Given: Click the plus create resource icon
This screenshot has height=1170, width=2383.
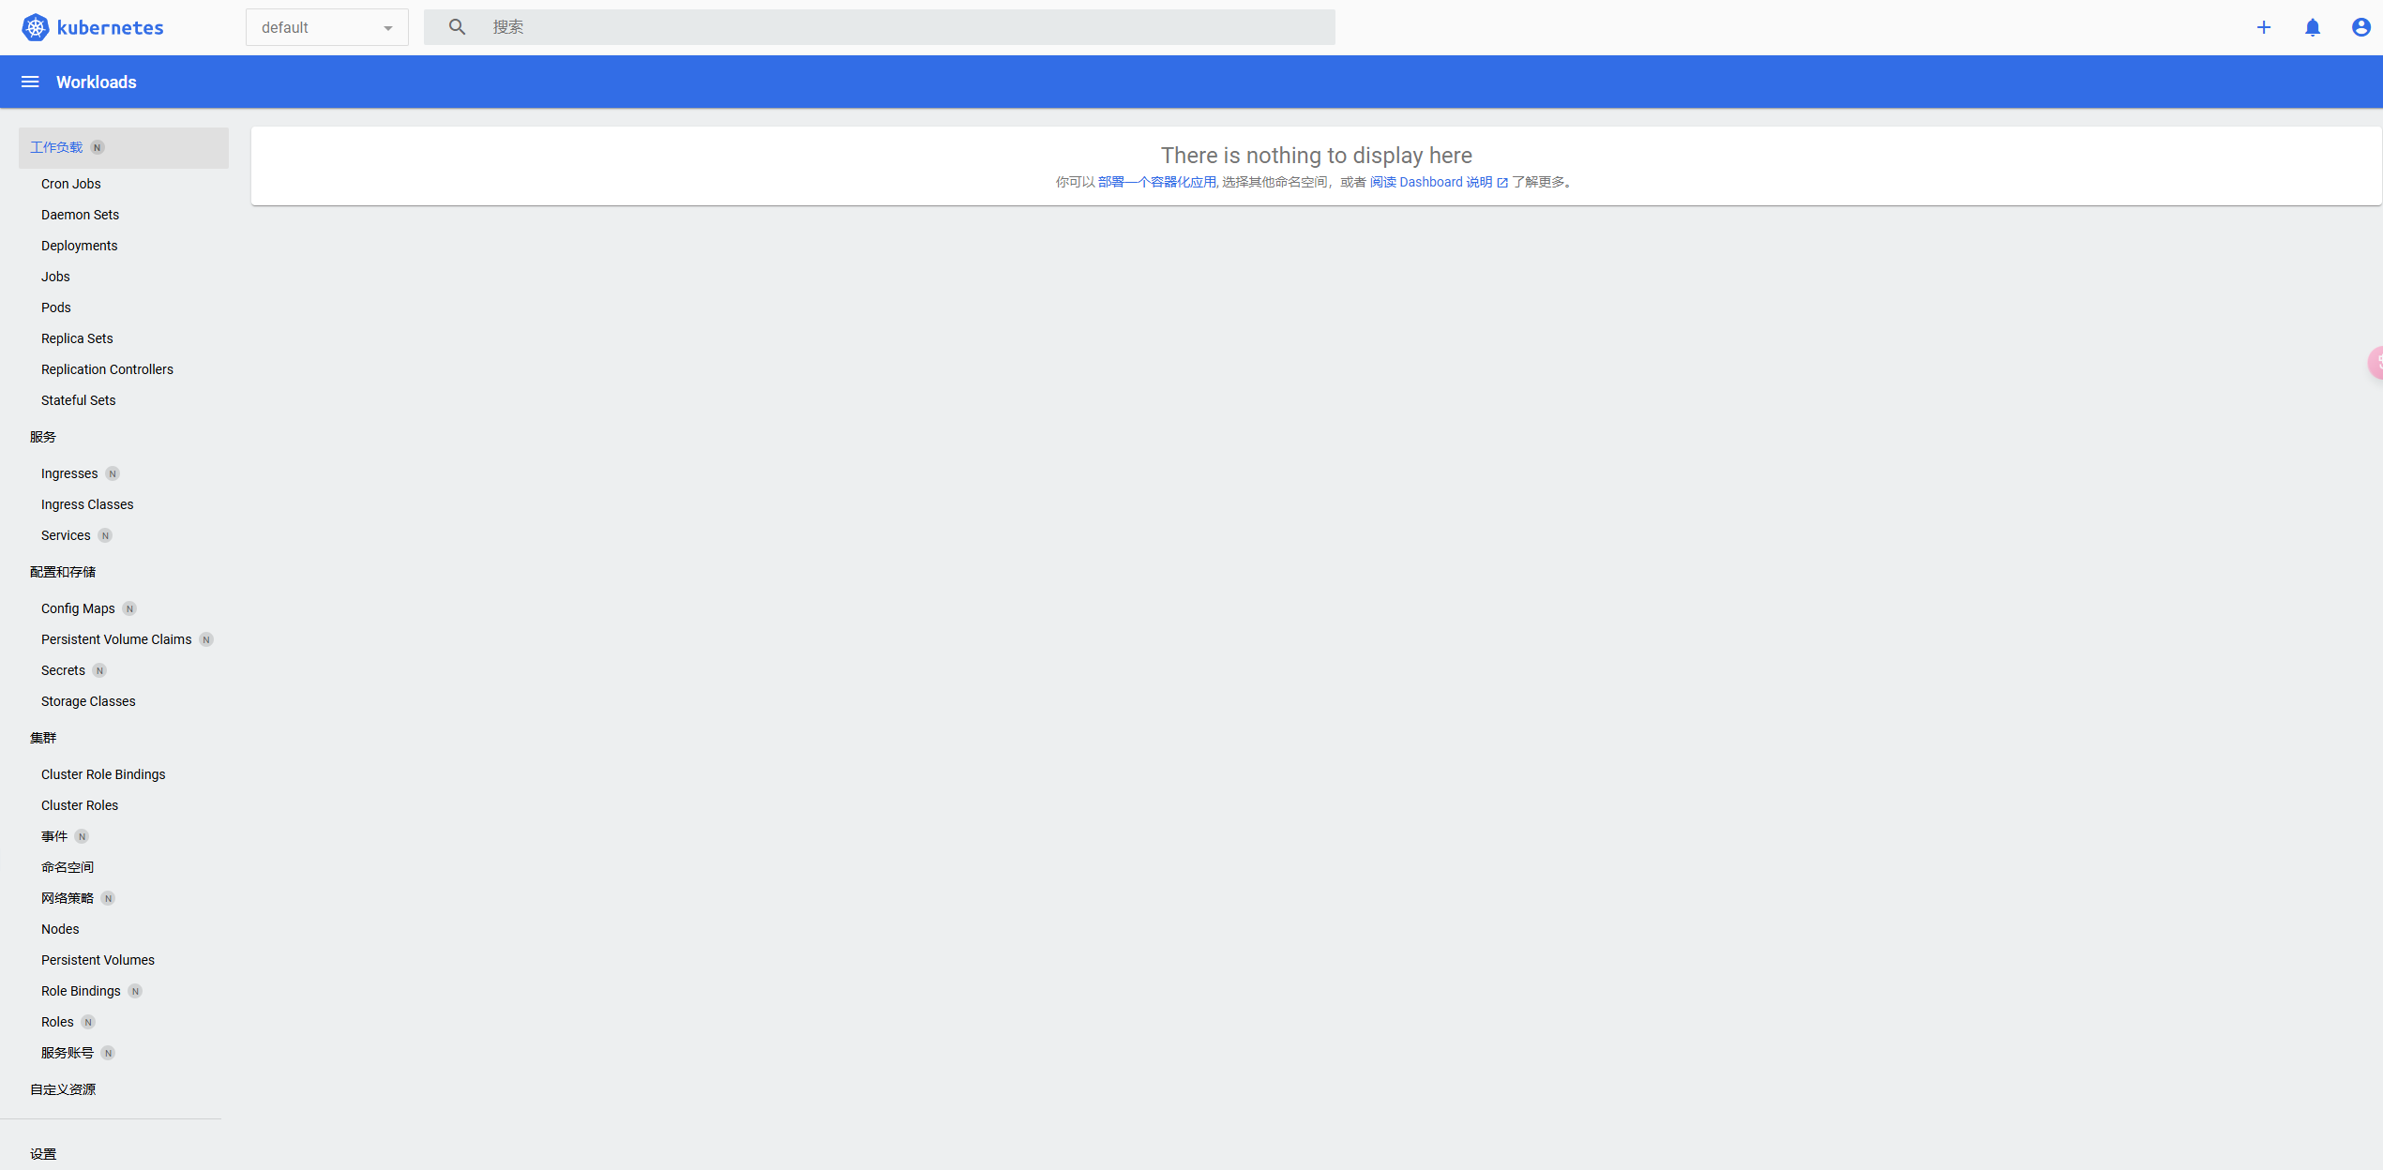Looking at the screenshot, I should click(x=2263, y=27).
